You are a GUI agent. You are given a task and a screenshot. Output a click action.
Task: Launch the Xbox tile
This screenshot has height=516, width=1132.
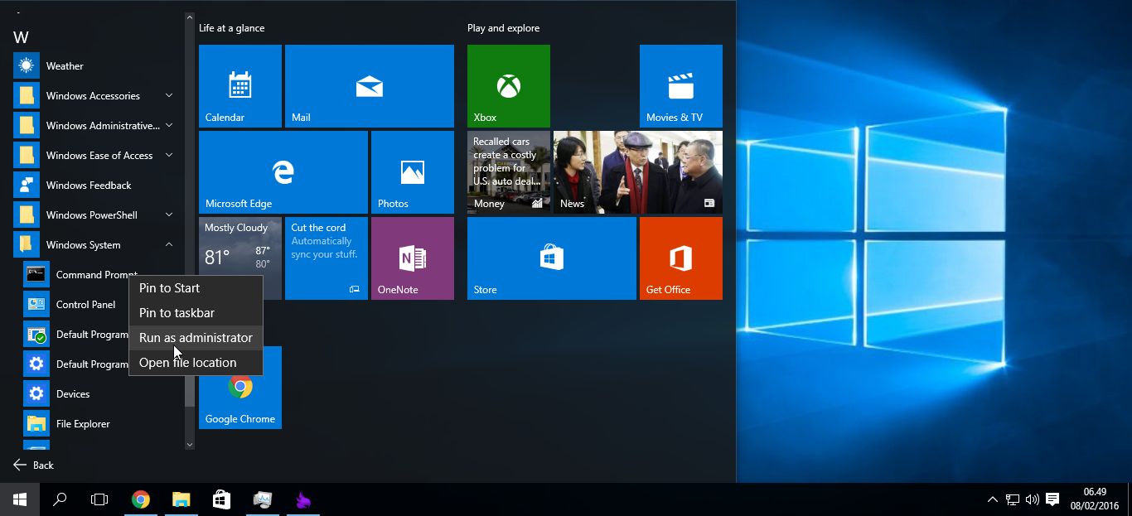[x=508, y=86]
